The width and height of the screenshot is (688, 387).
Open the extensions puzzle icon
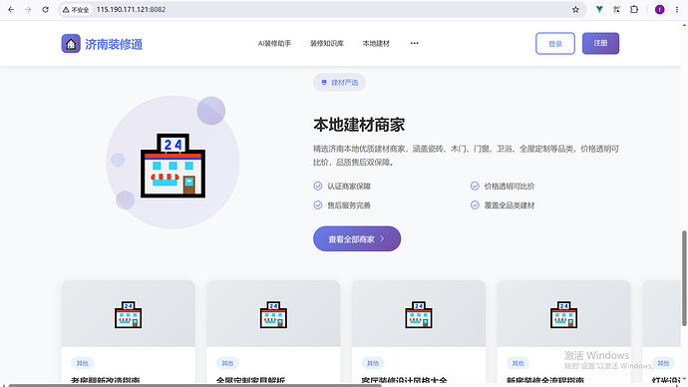coord(634,9)
